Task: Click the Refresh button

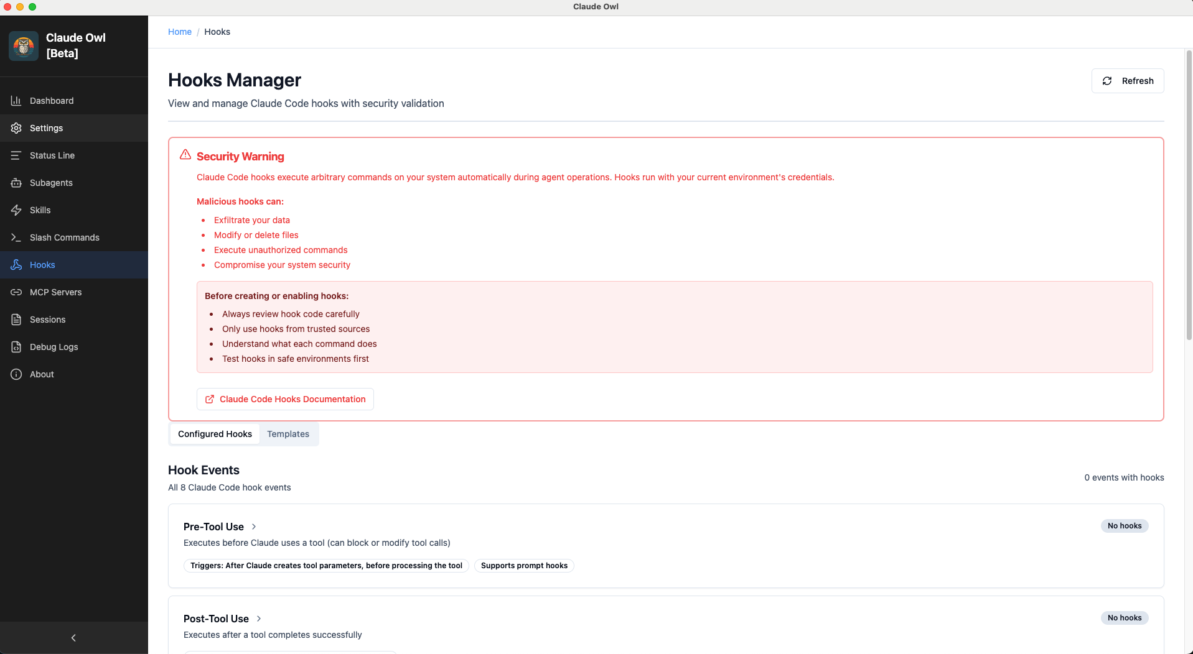Action: pos(1128,81)
